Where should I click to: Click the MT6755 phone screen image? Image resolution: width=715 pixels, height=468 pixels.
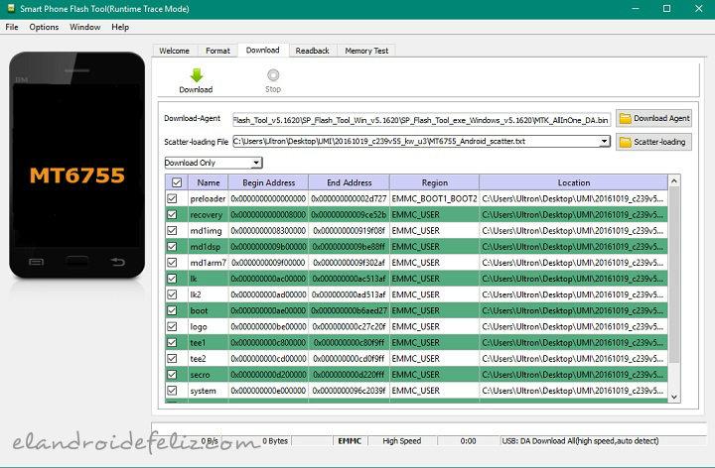click(77, 165)
